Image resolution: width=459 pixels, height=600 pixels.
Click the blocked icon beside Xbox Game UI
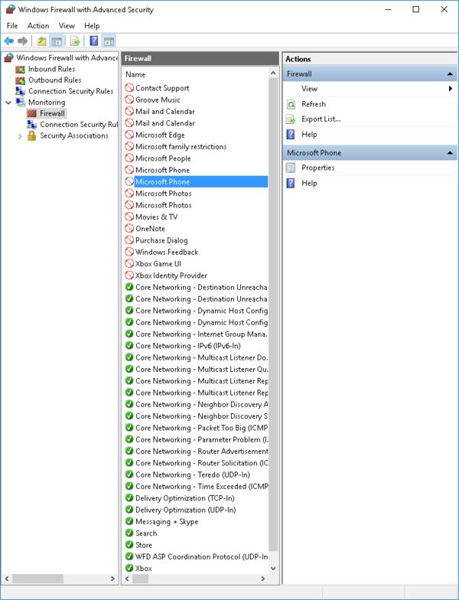(x=129, y=263)
